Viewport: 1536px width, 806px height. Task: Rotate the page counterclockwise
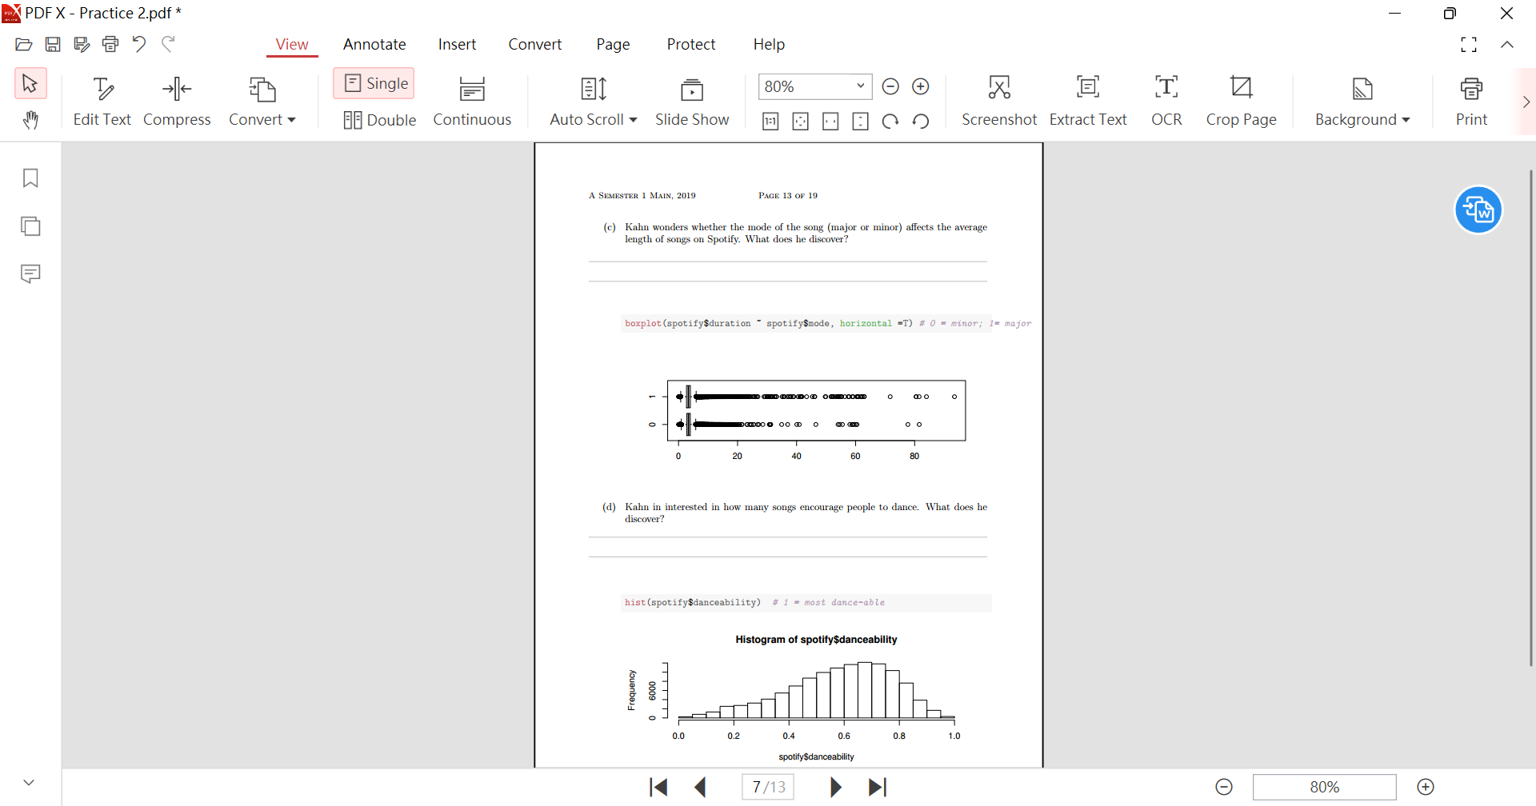tap(921, 122)
